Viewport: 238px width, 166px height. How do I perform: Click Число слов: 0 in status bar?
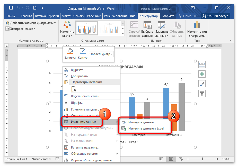pyautogui.click(x=41, y=159)
